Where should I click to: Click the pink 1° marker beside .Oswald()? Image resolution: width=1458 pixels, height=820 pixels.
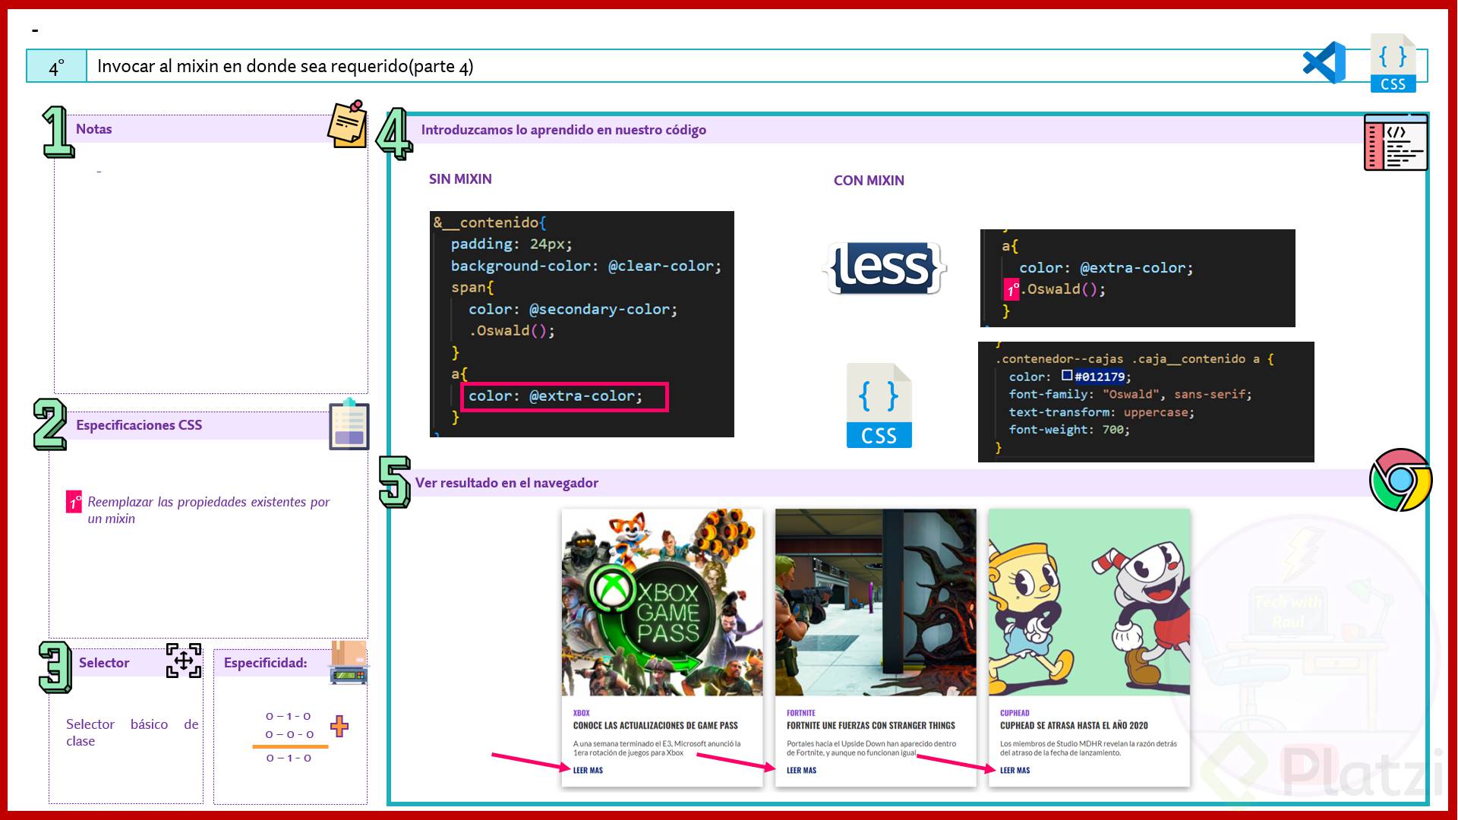[x=1011, y=290]
